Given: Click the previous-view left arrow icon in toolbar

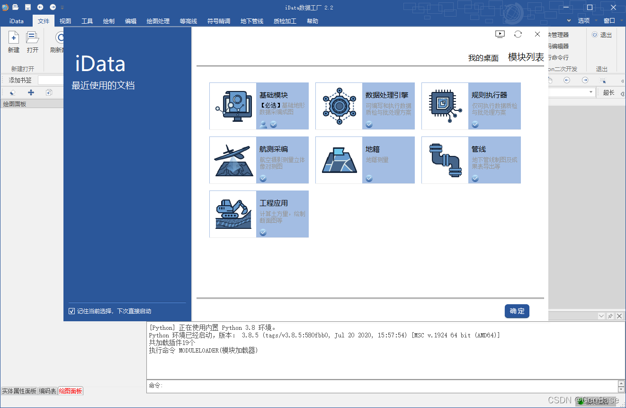Looking at the screenshot, I should pos(567,81).
